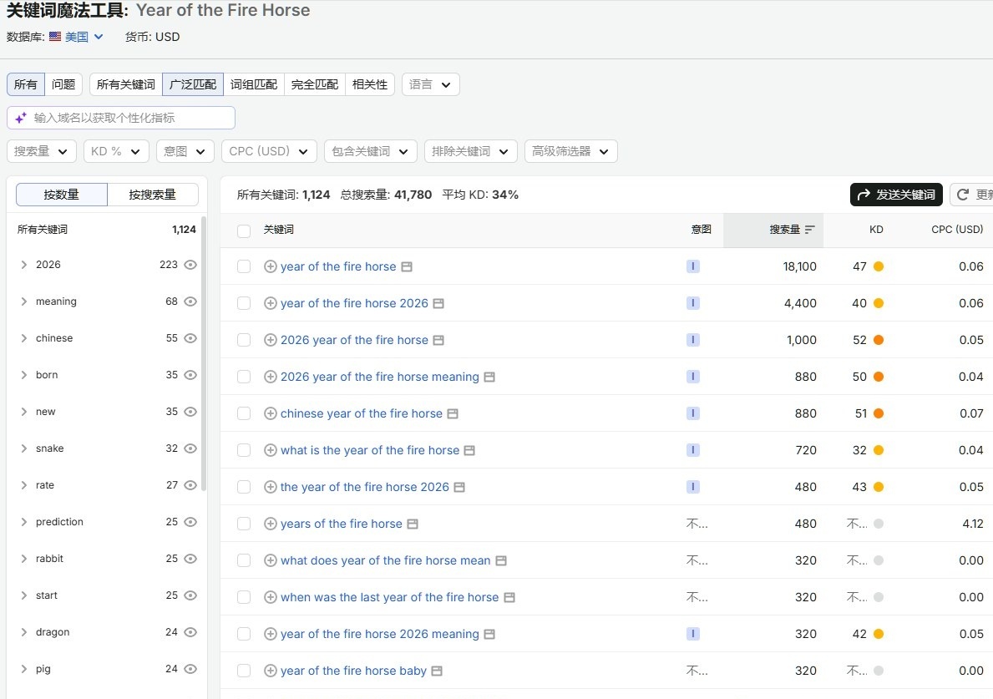The height and width of the screenshot is (699, 993).
Task: Open 'what does year of the fire horse mean' link
Action: pyautogui.click(x=386, y=560)
